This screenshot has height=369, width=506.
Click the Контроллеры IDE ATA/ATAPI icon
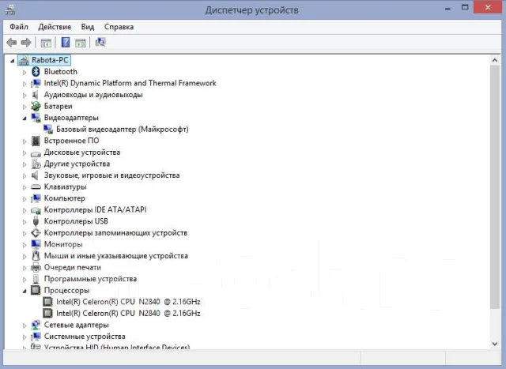click(36, 210)
